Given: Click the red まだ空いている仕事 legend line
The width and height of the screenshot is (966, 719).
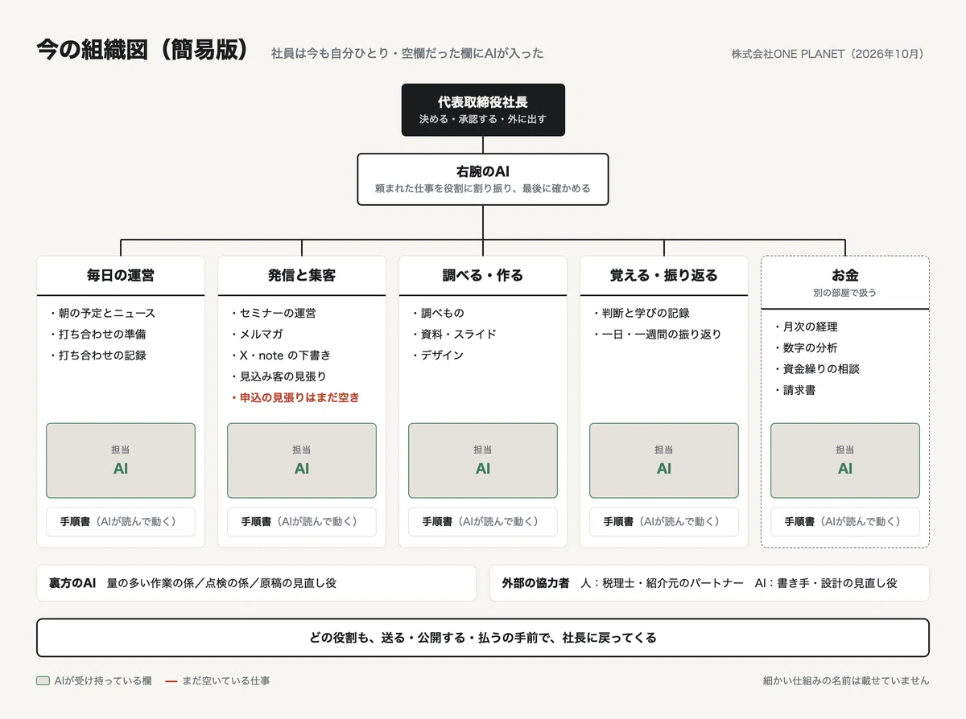Looking at the screenshot, I should [171, 681].
